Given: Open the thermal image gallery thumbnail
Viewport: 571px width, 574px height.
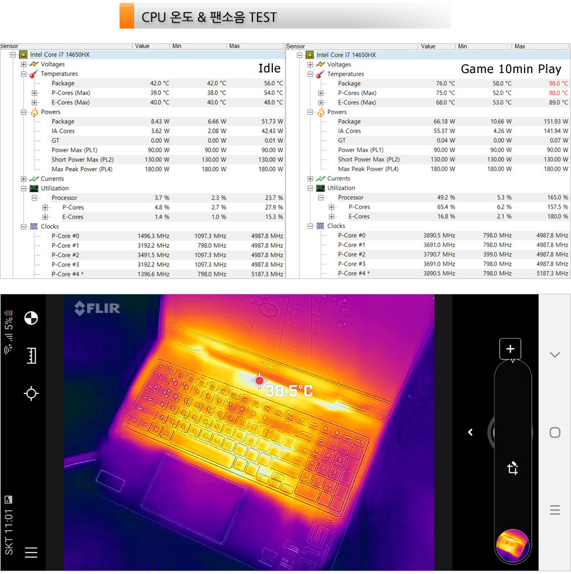Looking at the screenshot, I should [x=512, y=545].
